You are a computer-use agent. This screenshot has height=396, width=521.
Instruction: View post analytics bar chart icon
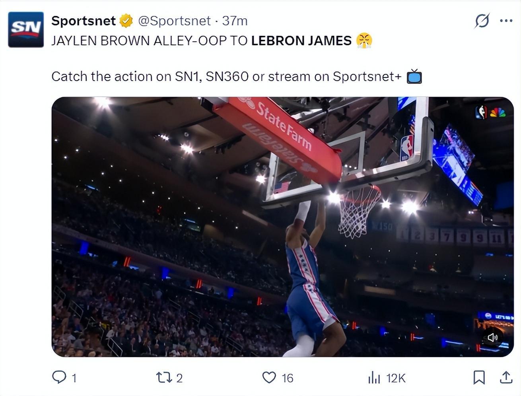click(374, 377)
